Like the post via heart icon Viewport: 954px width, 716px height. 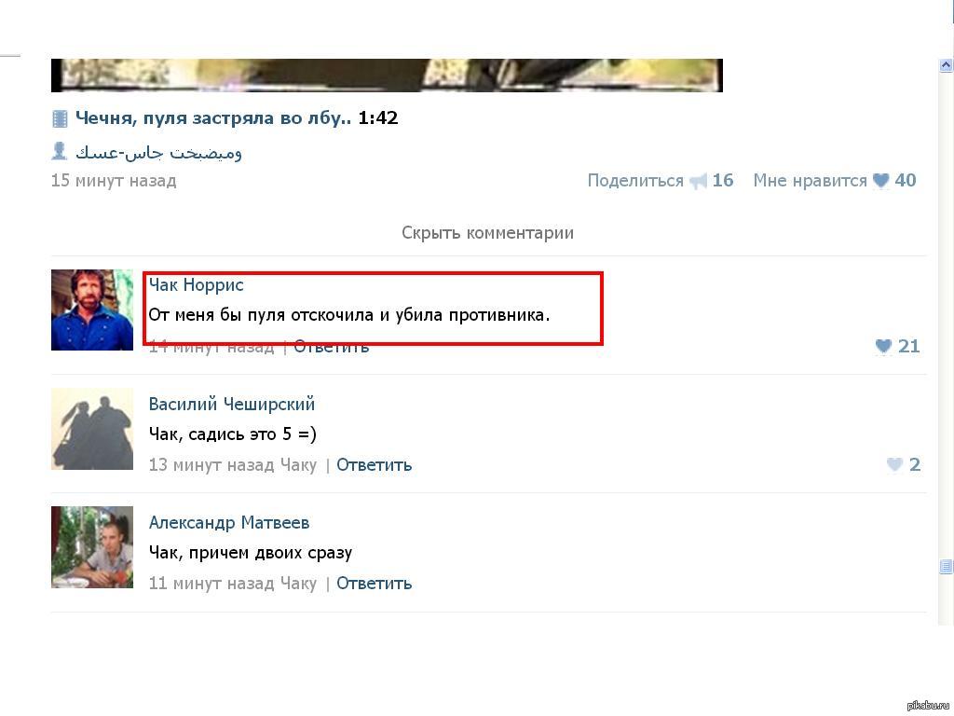880,180
